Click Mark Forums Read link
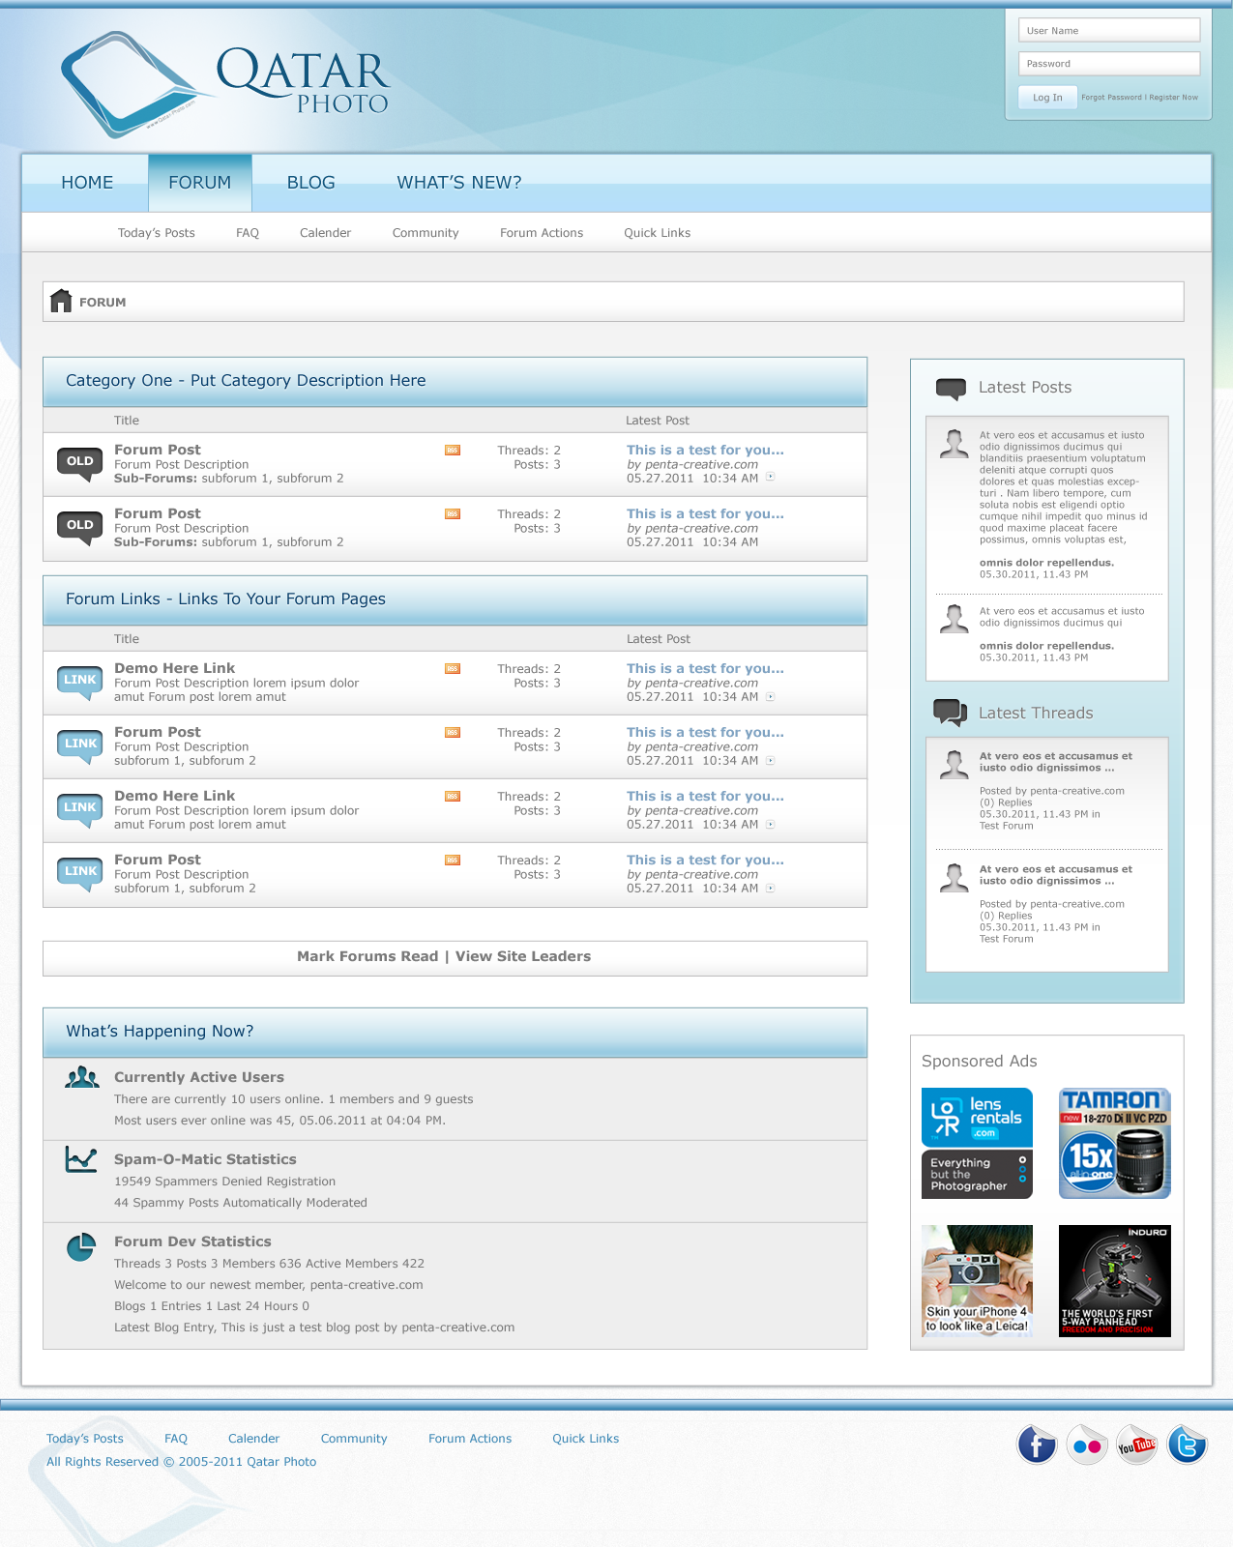This screenshot has height=1547, width=1233. [x=367, y=956]
